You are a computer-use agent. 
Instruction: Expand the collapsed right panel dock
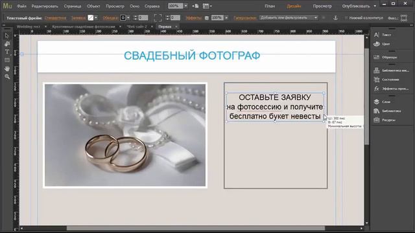click(411, 25)
